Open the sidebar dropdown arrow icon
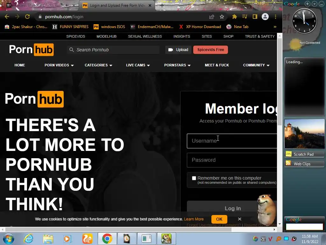This screenshot has width=326, height=245. point(314,4)
